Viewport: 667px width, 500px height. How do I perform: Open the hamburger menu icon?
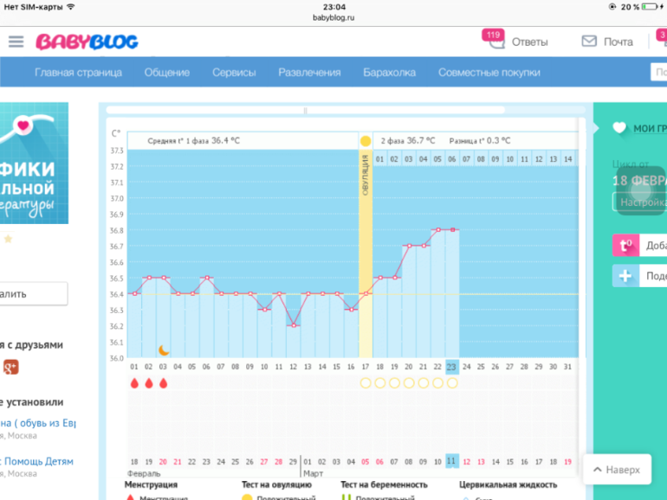(x=16, y=42)
